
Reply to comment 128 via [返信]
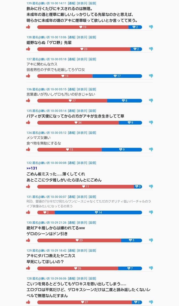92,279
